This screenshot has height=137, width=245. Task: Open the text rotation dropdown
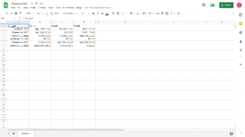151,13
